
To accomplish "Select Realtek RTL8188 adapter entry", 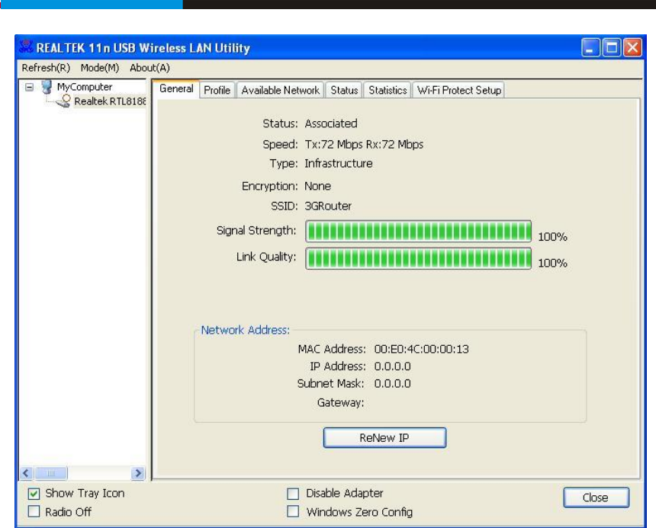I will pos(110,101).
